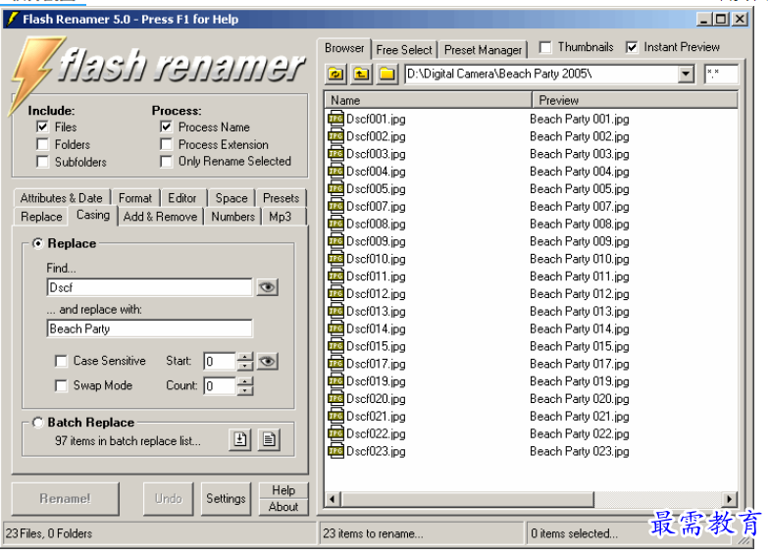Go up one folder level icon
This screenshot has width=770, height=554.
(361, 75)
